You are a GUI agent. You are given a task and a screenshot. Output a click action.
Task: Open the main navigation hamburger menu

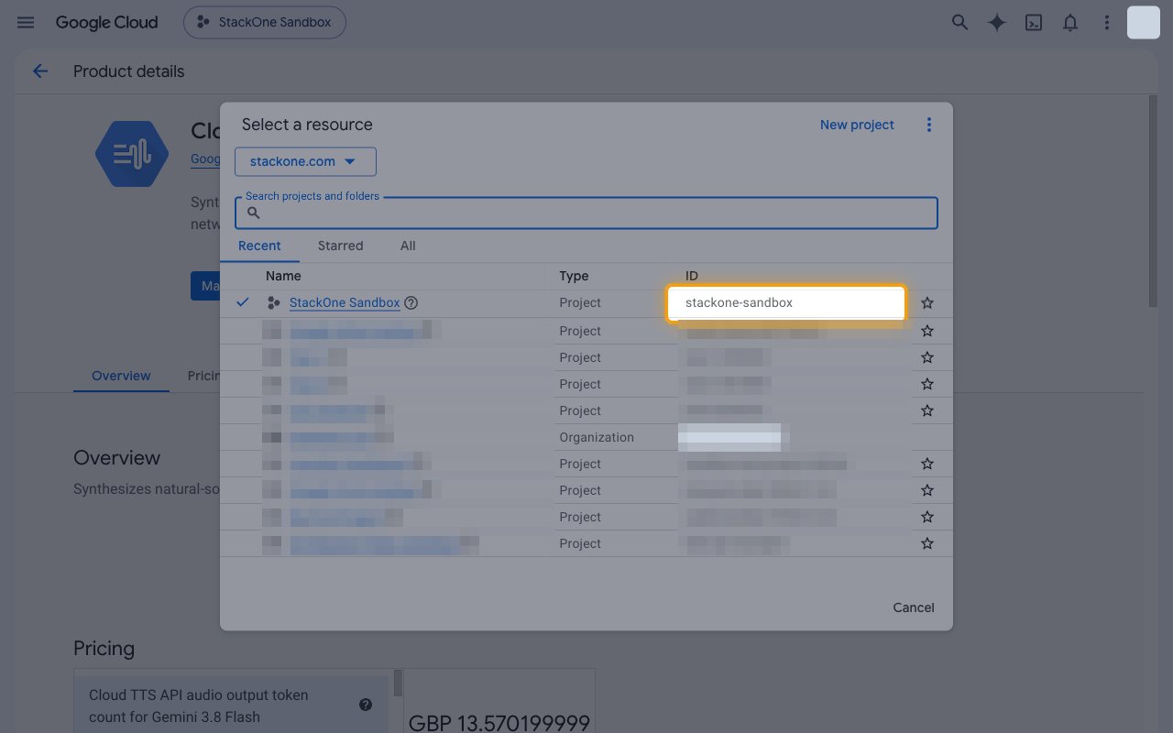coord(26,23)
